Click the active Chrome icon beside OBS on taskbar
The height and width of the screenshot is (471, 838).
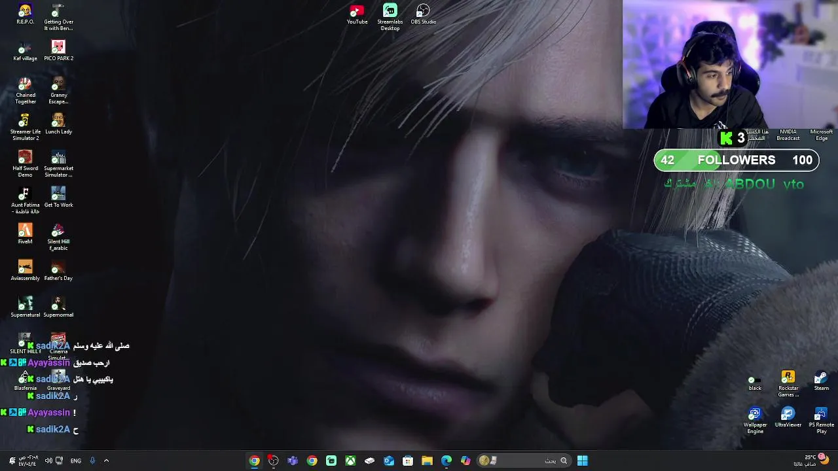click(x=255, y=461)
